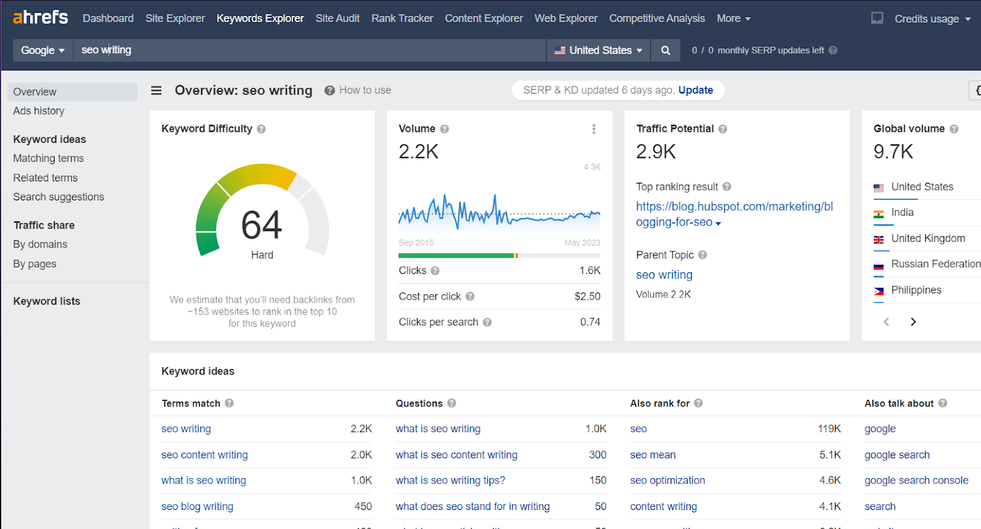The image size is (981, 529).
Task: Open 'google search console' keyword link
Action: point(917,481)
